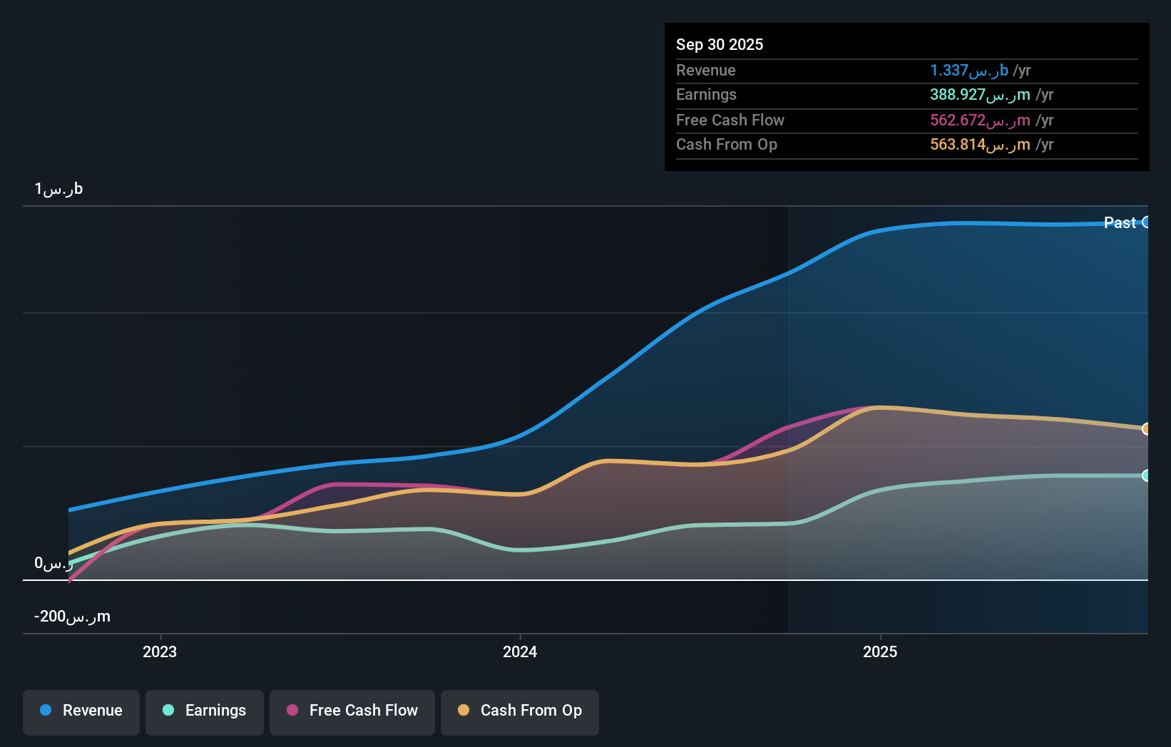This screenshot has width=1171, height=747.
Task: Click the pink Free Cash Flow dot icon
Action: click(291, 711)
